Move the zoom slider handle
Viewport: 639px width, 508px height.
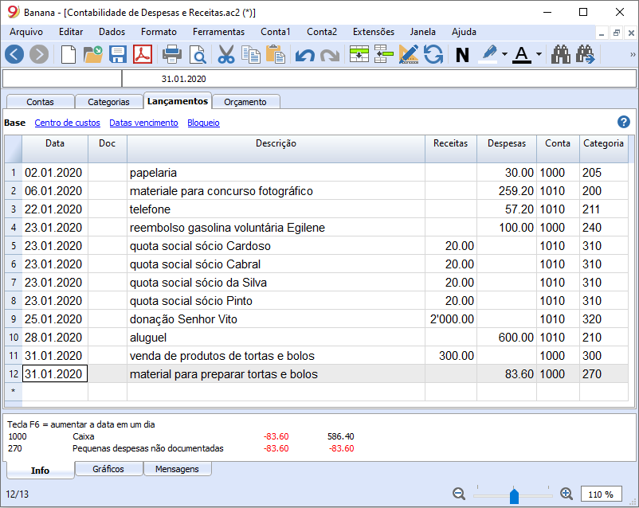tap(514, 496)
